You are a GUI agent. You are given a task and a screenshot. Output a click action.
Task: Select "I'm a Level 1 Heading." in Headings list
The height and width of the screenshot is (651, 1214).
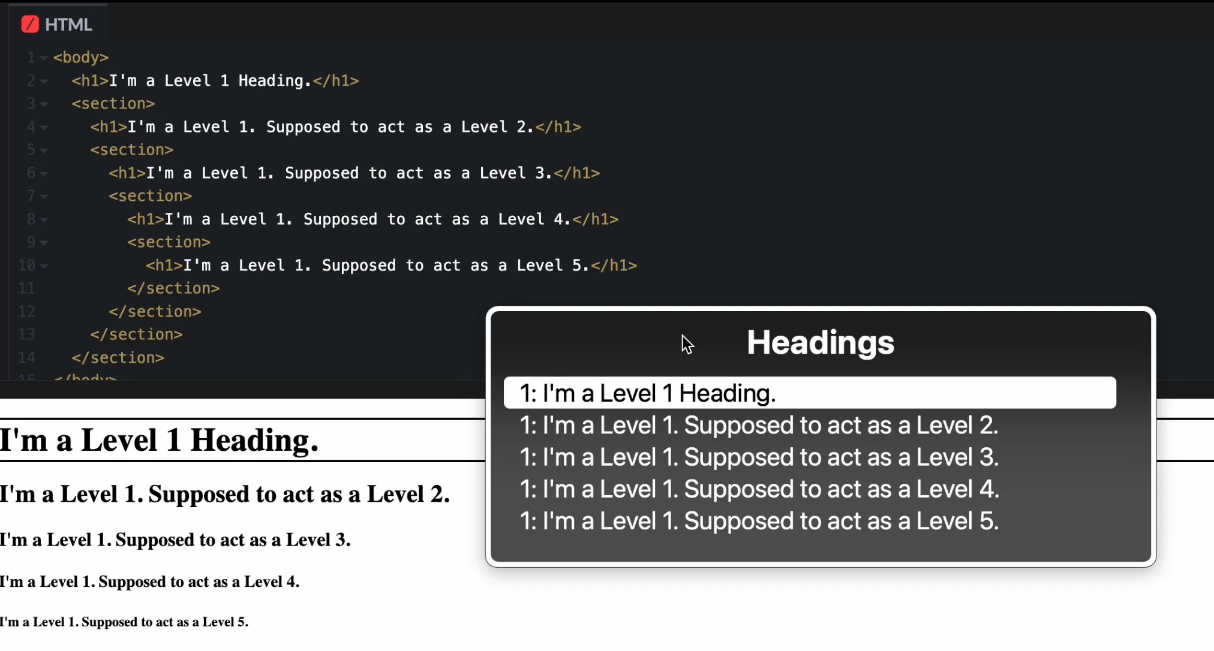(810, 393)
